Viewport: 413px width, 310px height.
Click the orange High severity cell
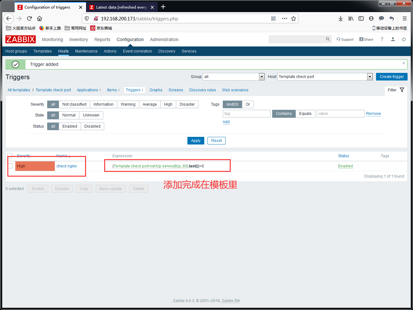point(35,166)
